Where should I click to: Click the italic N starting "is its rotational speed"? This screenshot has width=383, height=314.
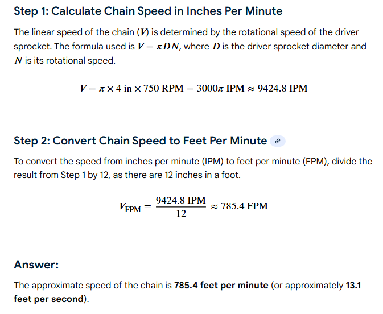[17, 60]
